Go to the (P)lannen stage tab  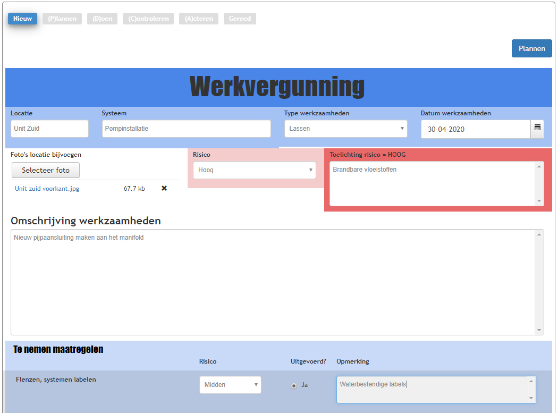62,19
